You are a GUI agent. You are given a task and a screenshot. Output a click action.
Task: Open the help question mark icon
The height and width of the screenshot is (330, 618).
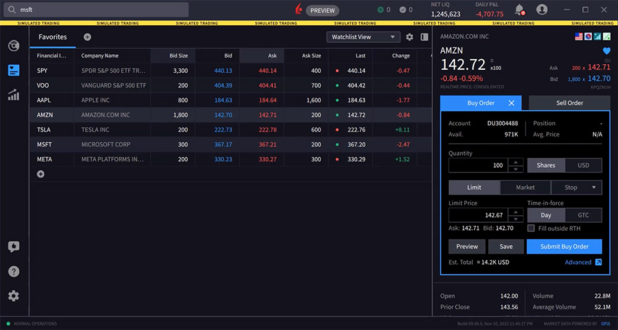(14, 271)
